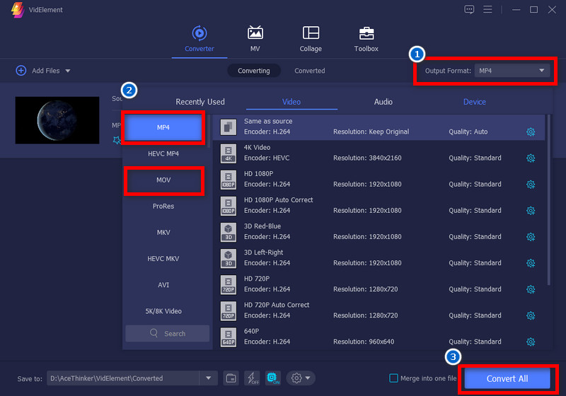The width and height of the screenshot is (566, 396).
Task: Click the VidElement app logo
Action: point(18,10)
